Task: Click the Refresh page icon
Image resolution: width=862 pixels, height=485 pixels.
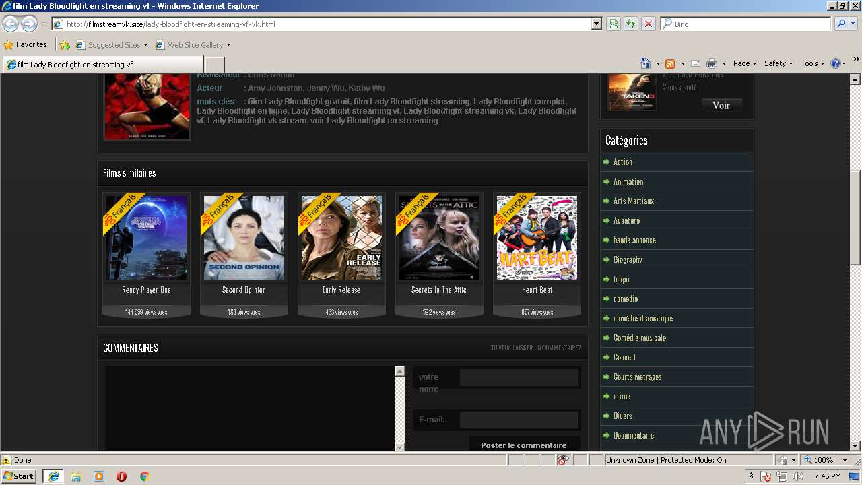Action: click(x=631, y=24)
